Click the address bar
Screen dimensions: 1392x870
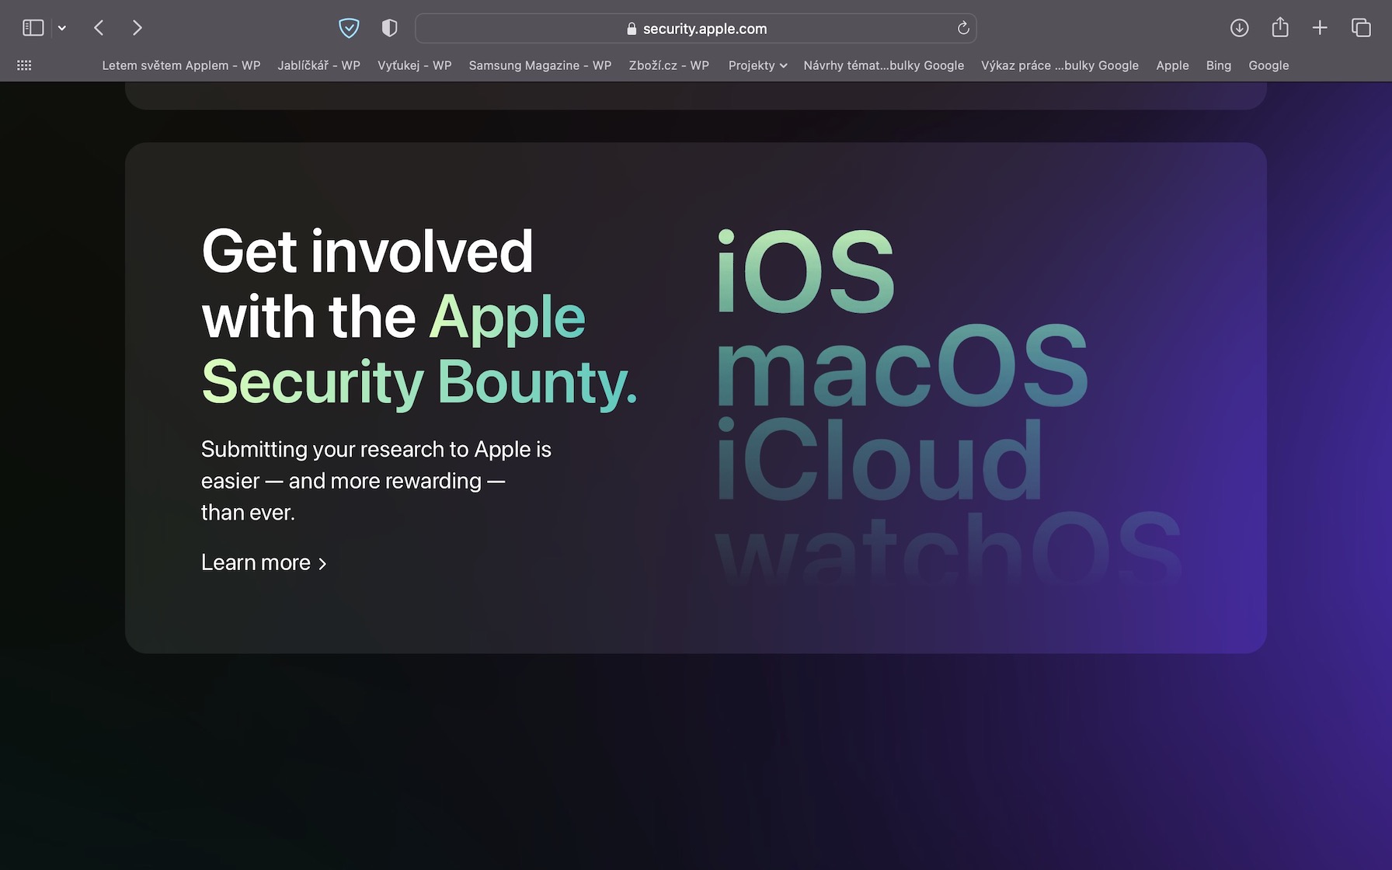[x=696, y=29]
